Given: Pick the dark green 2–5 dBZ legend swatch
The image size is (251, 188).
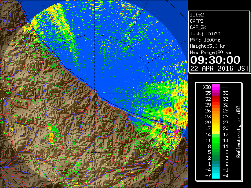Looking at the screenshot, I should click(216, 158).
